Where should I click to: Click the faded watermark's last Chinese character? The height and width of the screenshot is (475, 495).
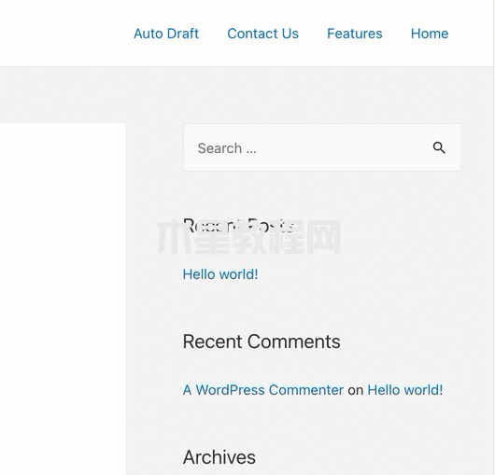pyautogui.click(x=323, y=237)
